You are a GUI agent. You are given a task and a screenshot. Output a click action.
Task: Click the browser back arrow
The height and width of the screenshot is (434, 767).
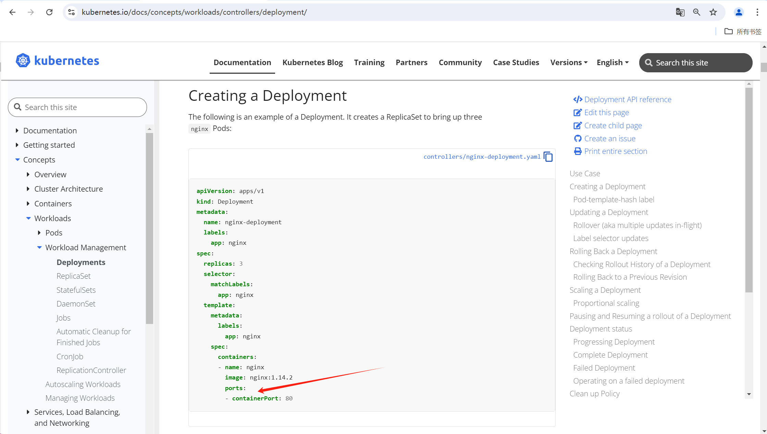[13, 12]
